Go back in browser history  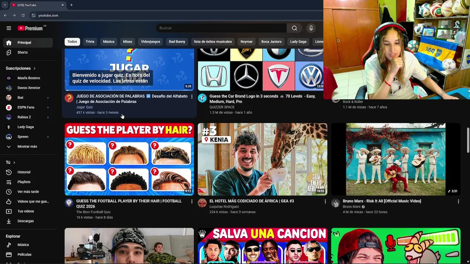click(x=5, y=15)
